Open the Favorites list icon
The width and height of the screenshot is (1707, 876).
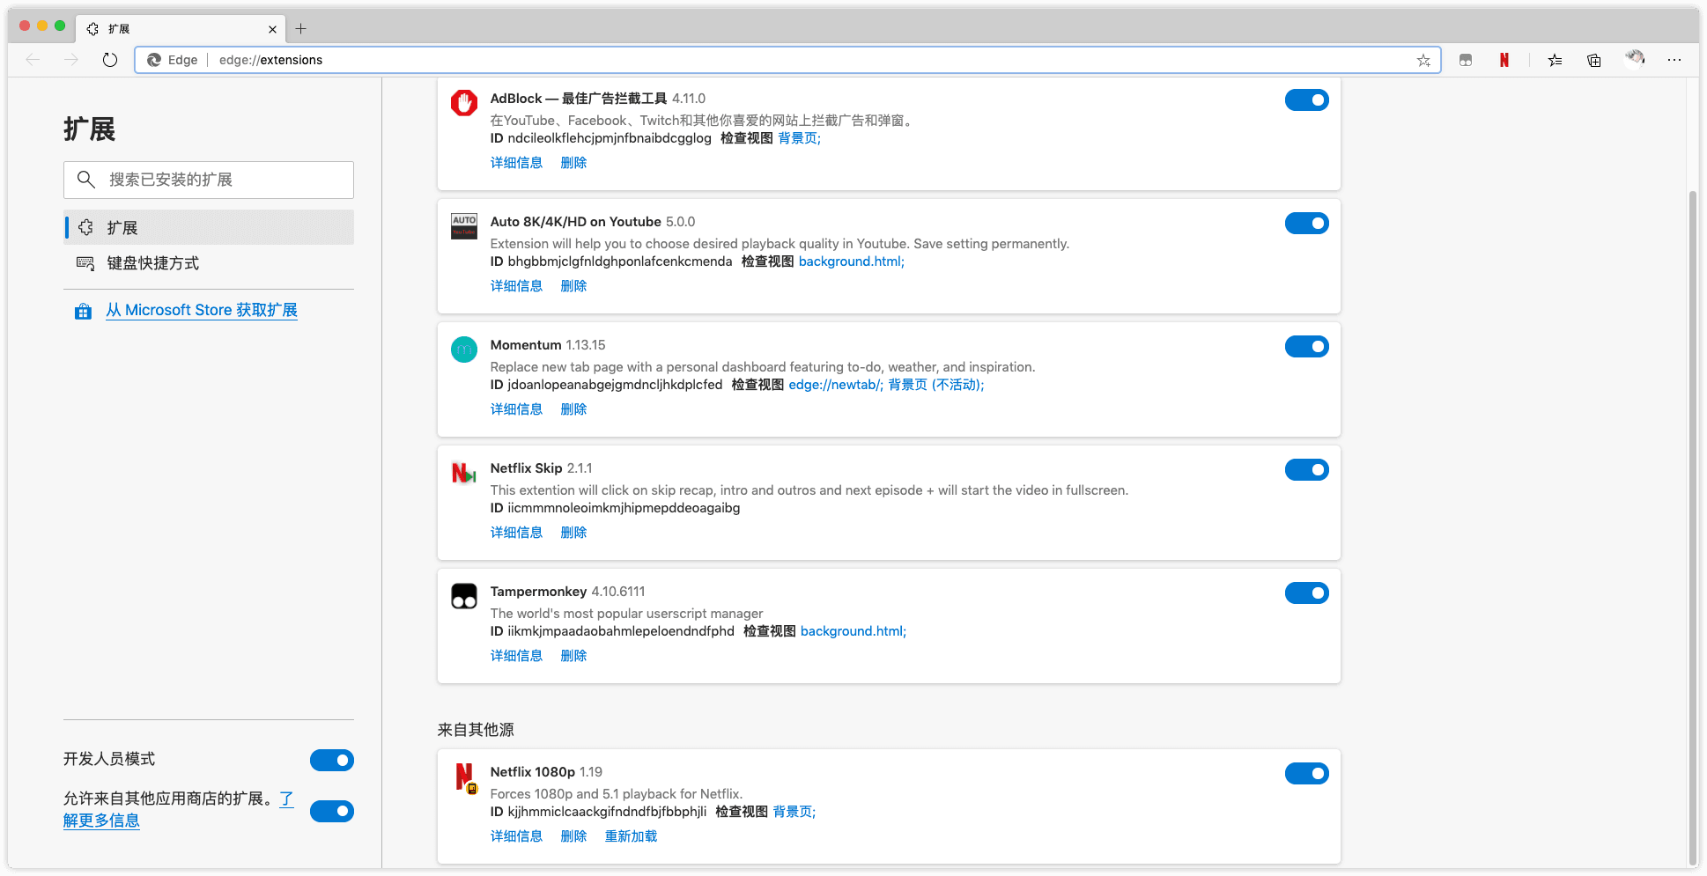coord(1556,60)
